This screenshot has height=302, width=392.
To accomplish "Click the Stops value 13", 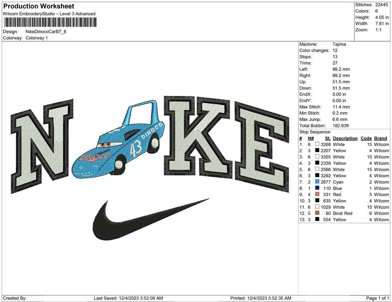I will click(x=335, y=57).
